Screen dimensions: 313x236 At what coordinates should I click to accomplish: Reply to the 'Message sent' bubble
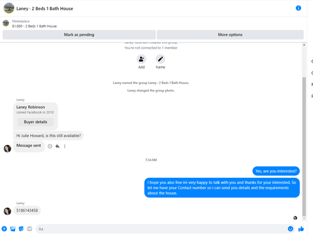tap(58, 146)
